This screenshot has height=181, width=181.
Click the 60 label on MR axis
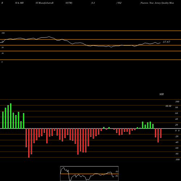tap(177, 113)
